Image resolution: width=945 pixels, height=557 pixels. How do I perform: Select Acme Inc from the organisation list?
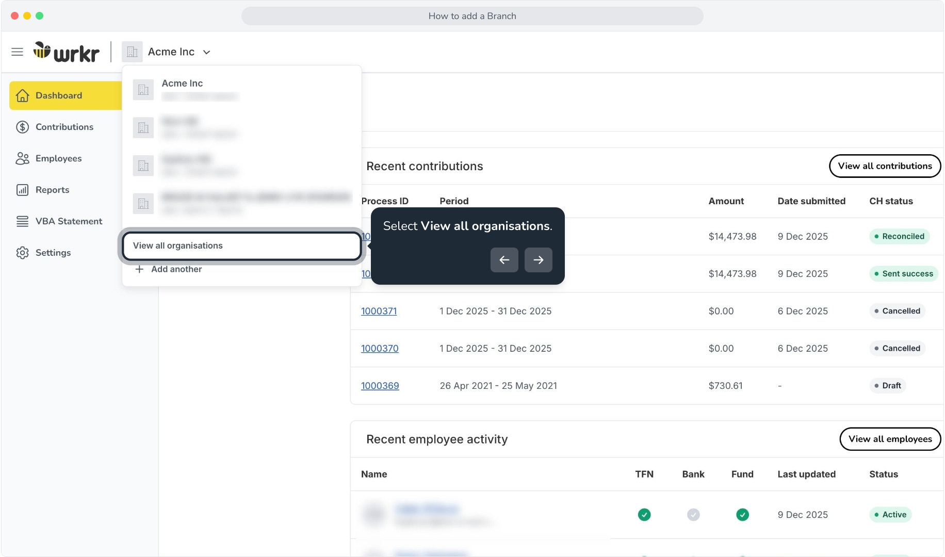[x=241, y=90]
